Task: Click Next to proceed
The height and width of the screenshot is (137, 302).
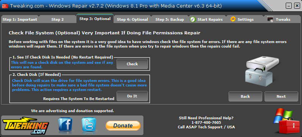Action: (281, 97)
